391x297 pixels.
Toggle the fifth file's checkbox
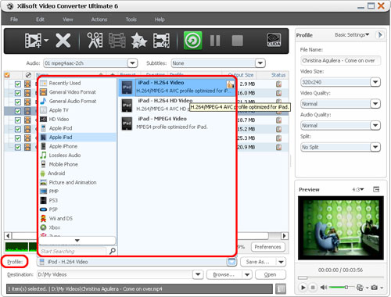(18, 120)
